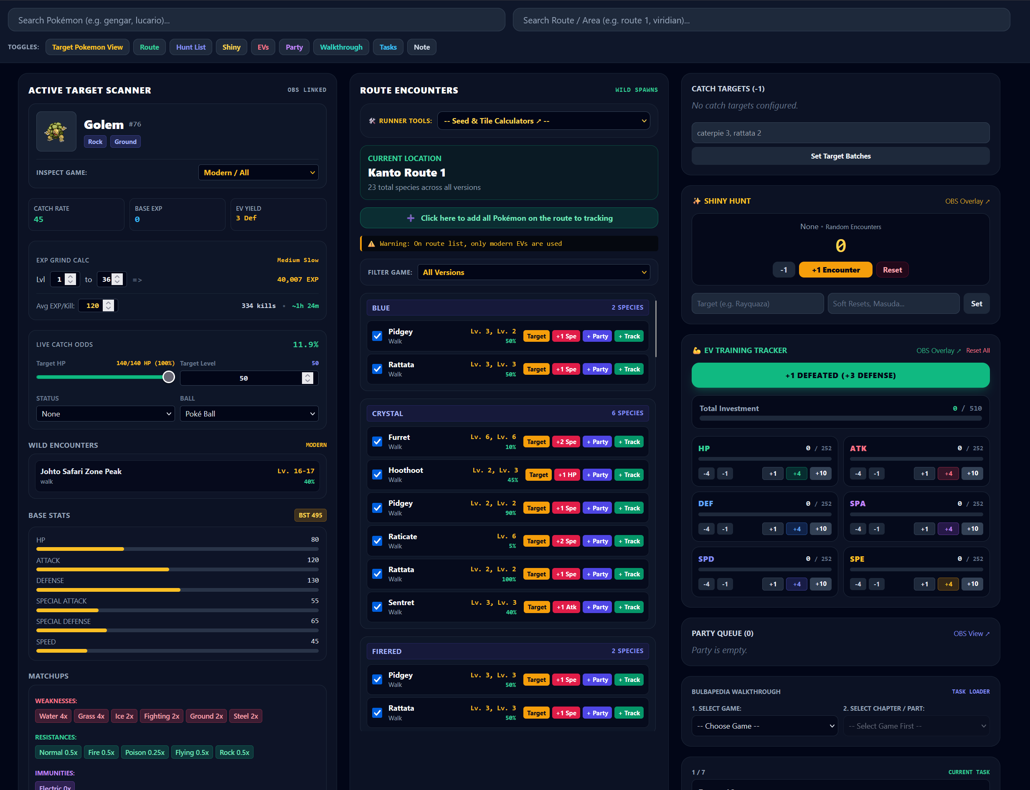Click Target for Furret

[x=536, y=442]
